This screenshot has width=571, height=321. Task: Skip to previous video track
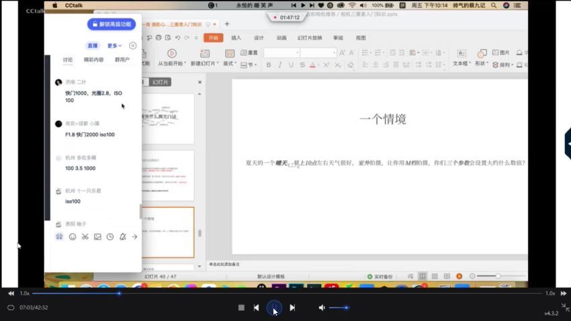pyautogui.click(x=256, y=308)
